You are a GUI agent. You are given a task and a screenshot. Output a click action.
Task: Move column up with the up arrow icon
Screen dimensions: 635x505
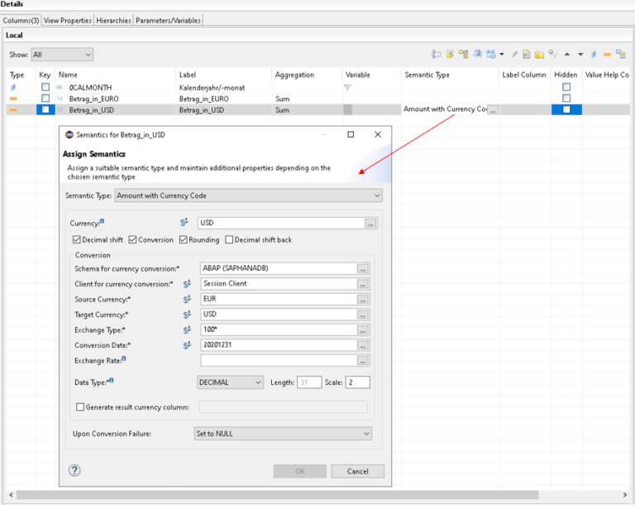pos(567,54)
